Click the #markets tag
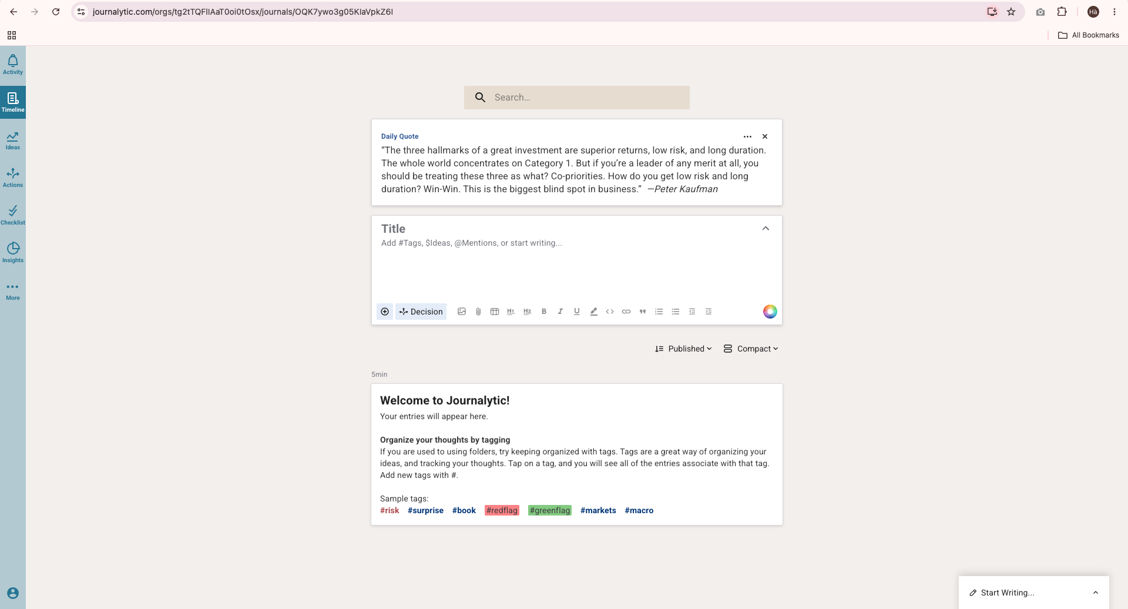The width and height of the screenshot is (1128, 609). [x=598, y=510]
